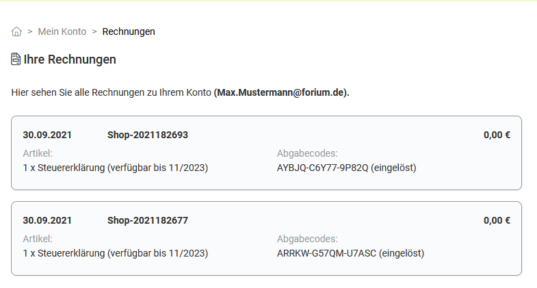Click the "Ihre Rechnungen" page heading

pyautogui.click(x=70, y=60)
